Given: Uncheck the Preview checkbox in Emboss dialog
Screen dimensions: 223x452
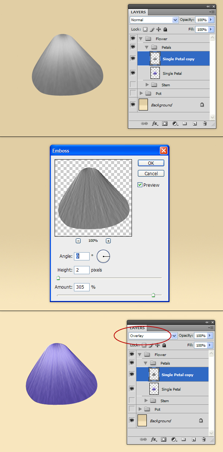Looking at the screenshot, I should [140, 185].
